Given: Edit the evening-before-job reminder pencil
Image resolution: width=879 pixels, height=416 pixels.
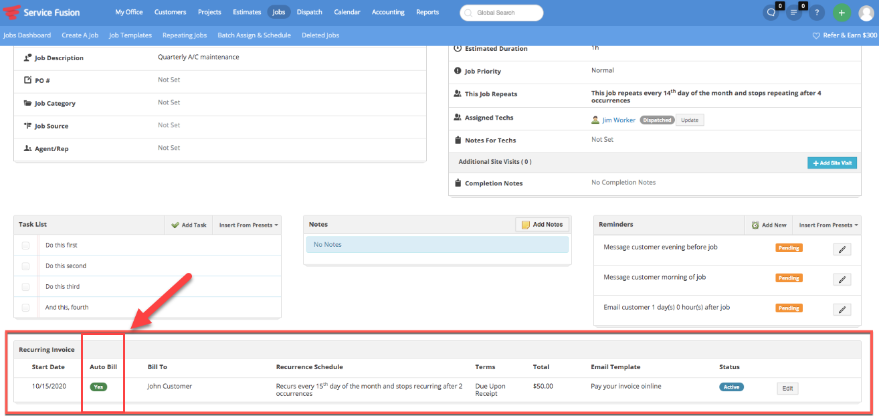Looking at the screenshot, I should [x=842, y=249].
